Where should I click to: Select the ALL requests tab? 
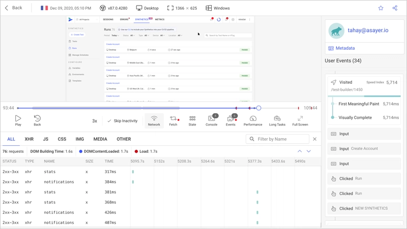coord(11,139)
